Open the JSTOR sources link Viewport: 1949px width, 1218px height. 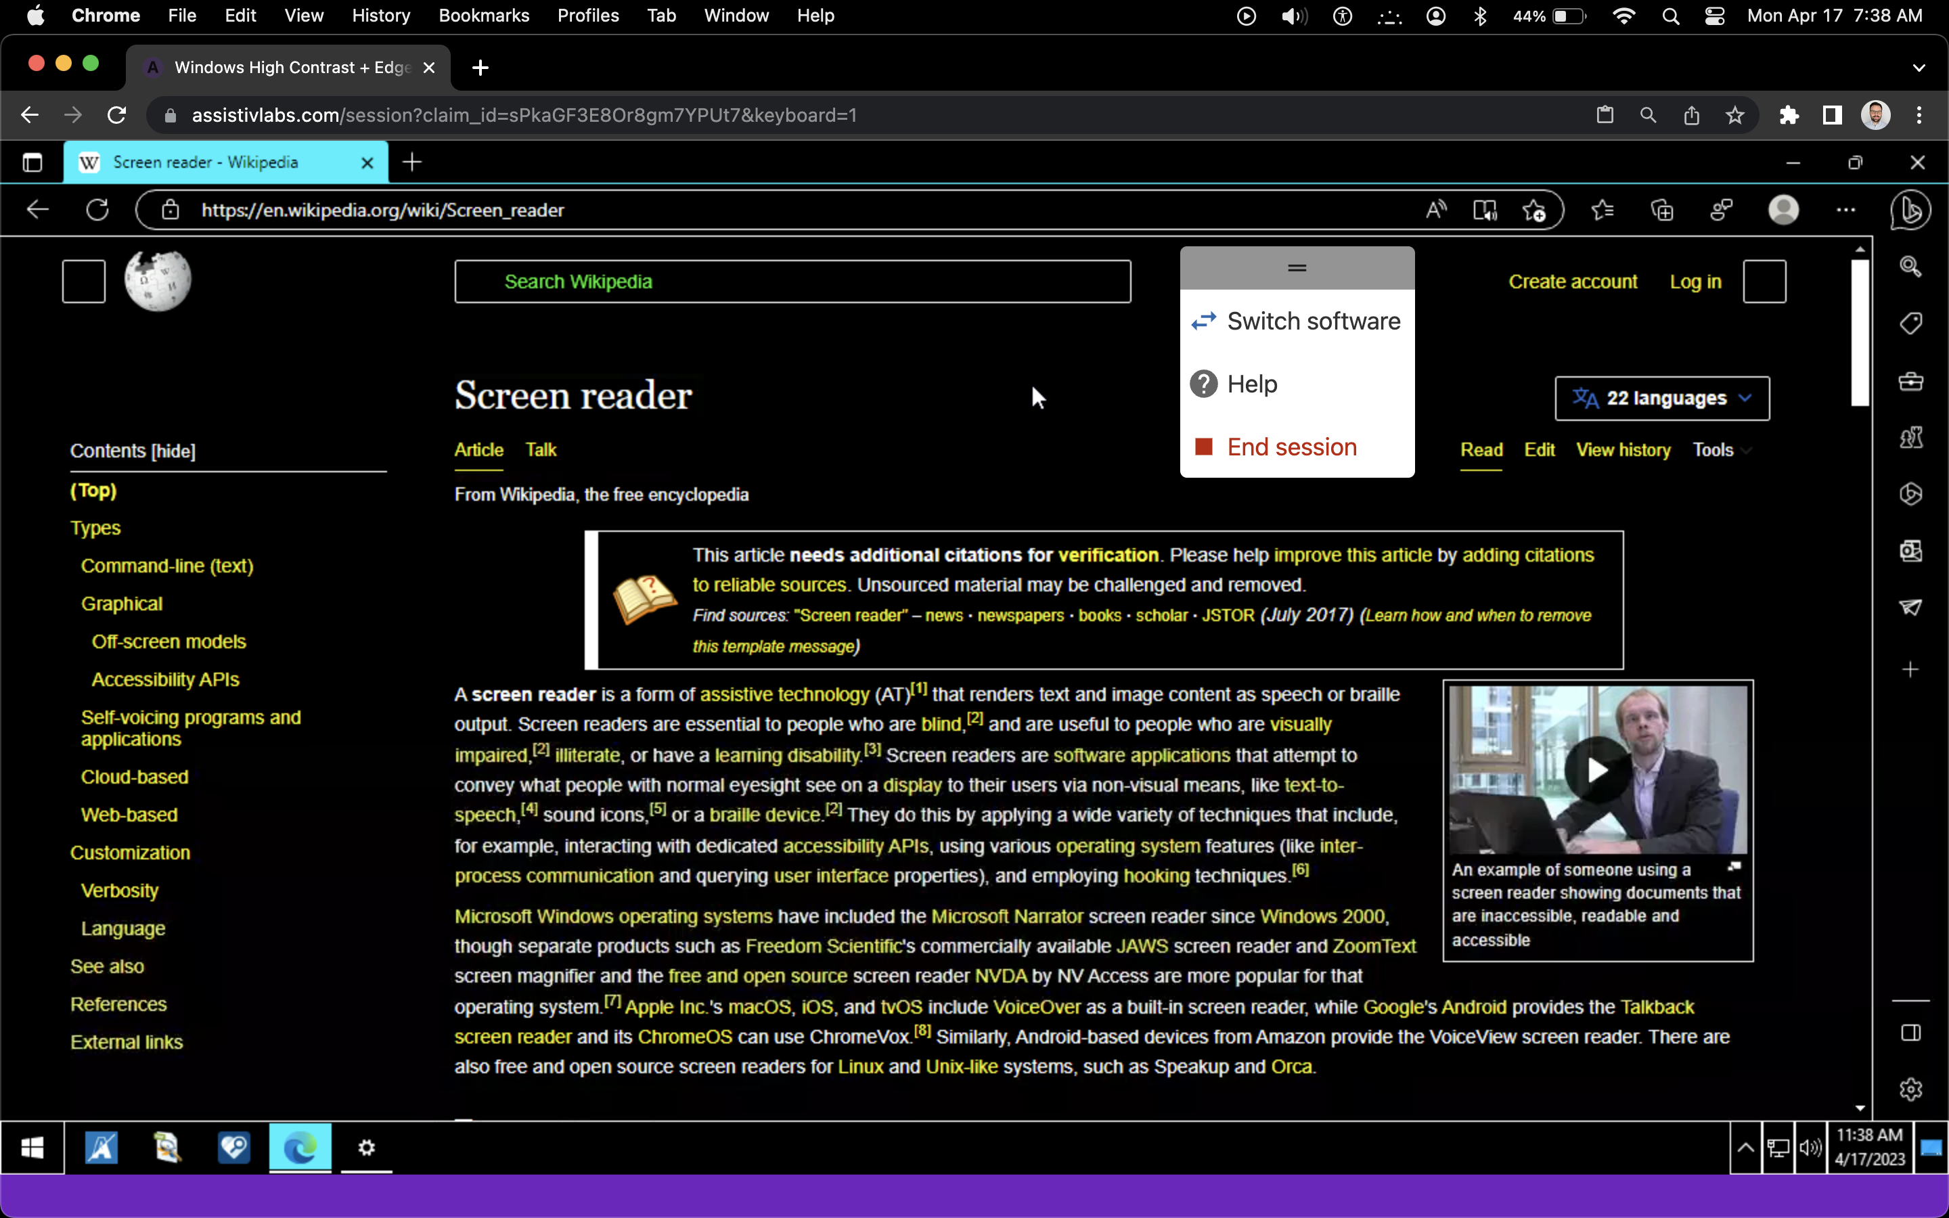pos(1228,616)
